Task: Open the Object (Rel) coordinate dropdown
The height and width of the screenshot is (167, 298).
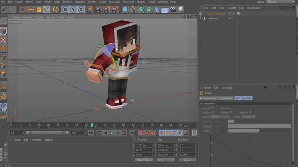Action: click(x=144, y=160)
